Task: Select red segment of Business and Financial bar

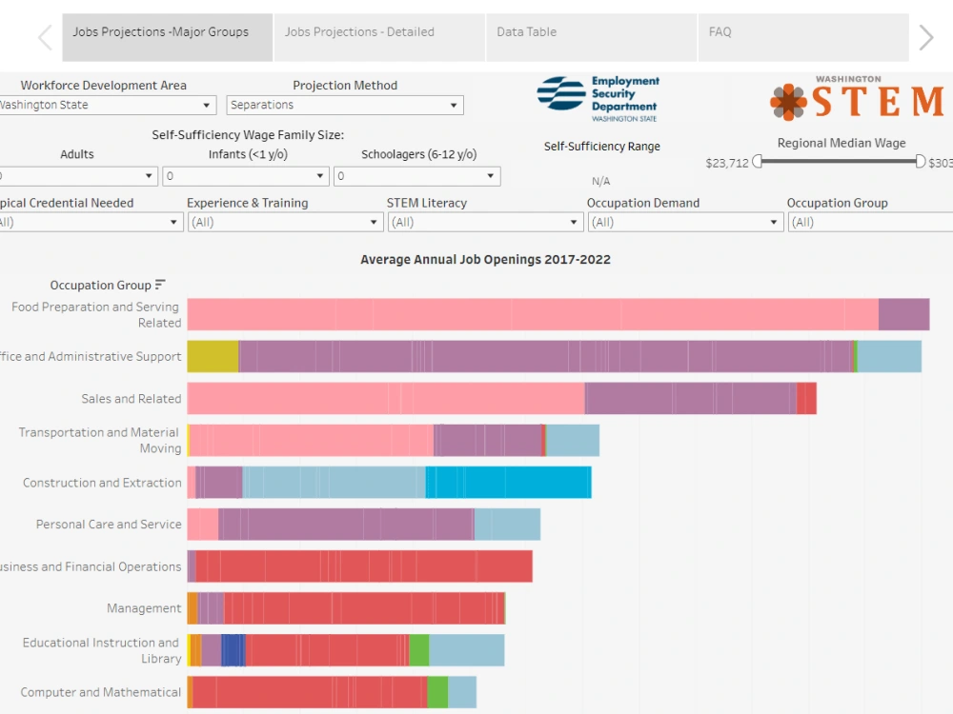Action: click(363, 565)
